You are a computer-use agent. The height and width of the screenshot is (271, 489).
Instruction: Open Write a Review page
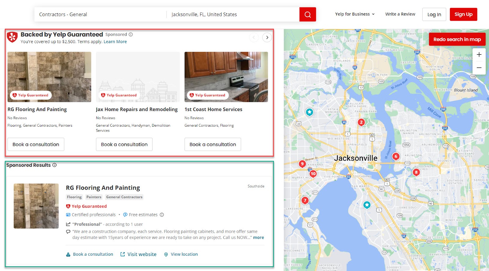click(x=400, y=14)
